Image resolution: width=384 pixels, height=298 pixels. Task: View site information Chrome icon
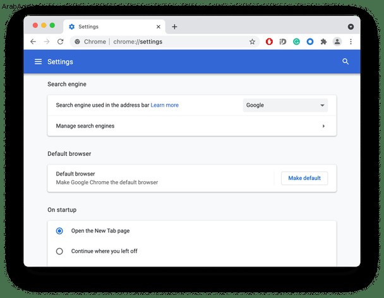(x=78, y=42)
